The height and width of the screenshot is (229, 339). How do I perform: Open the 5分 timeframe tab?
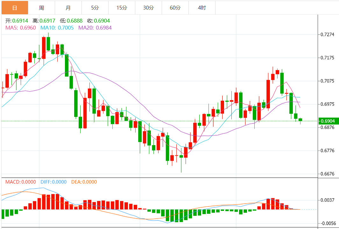[95, 8]
